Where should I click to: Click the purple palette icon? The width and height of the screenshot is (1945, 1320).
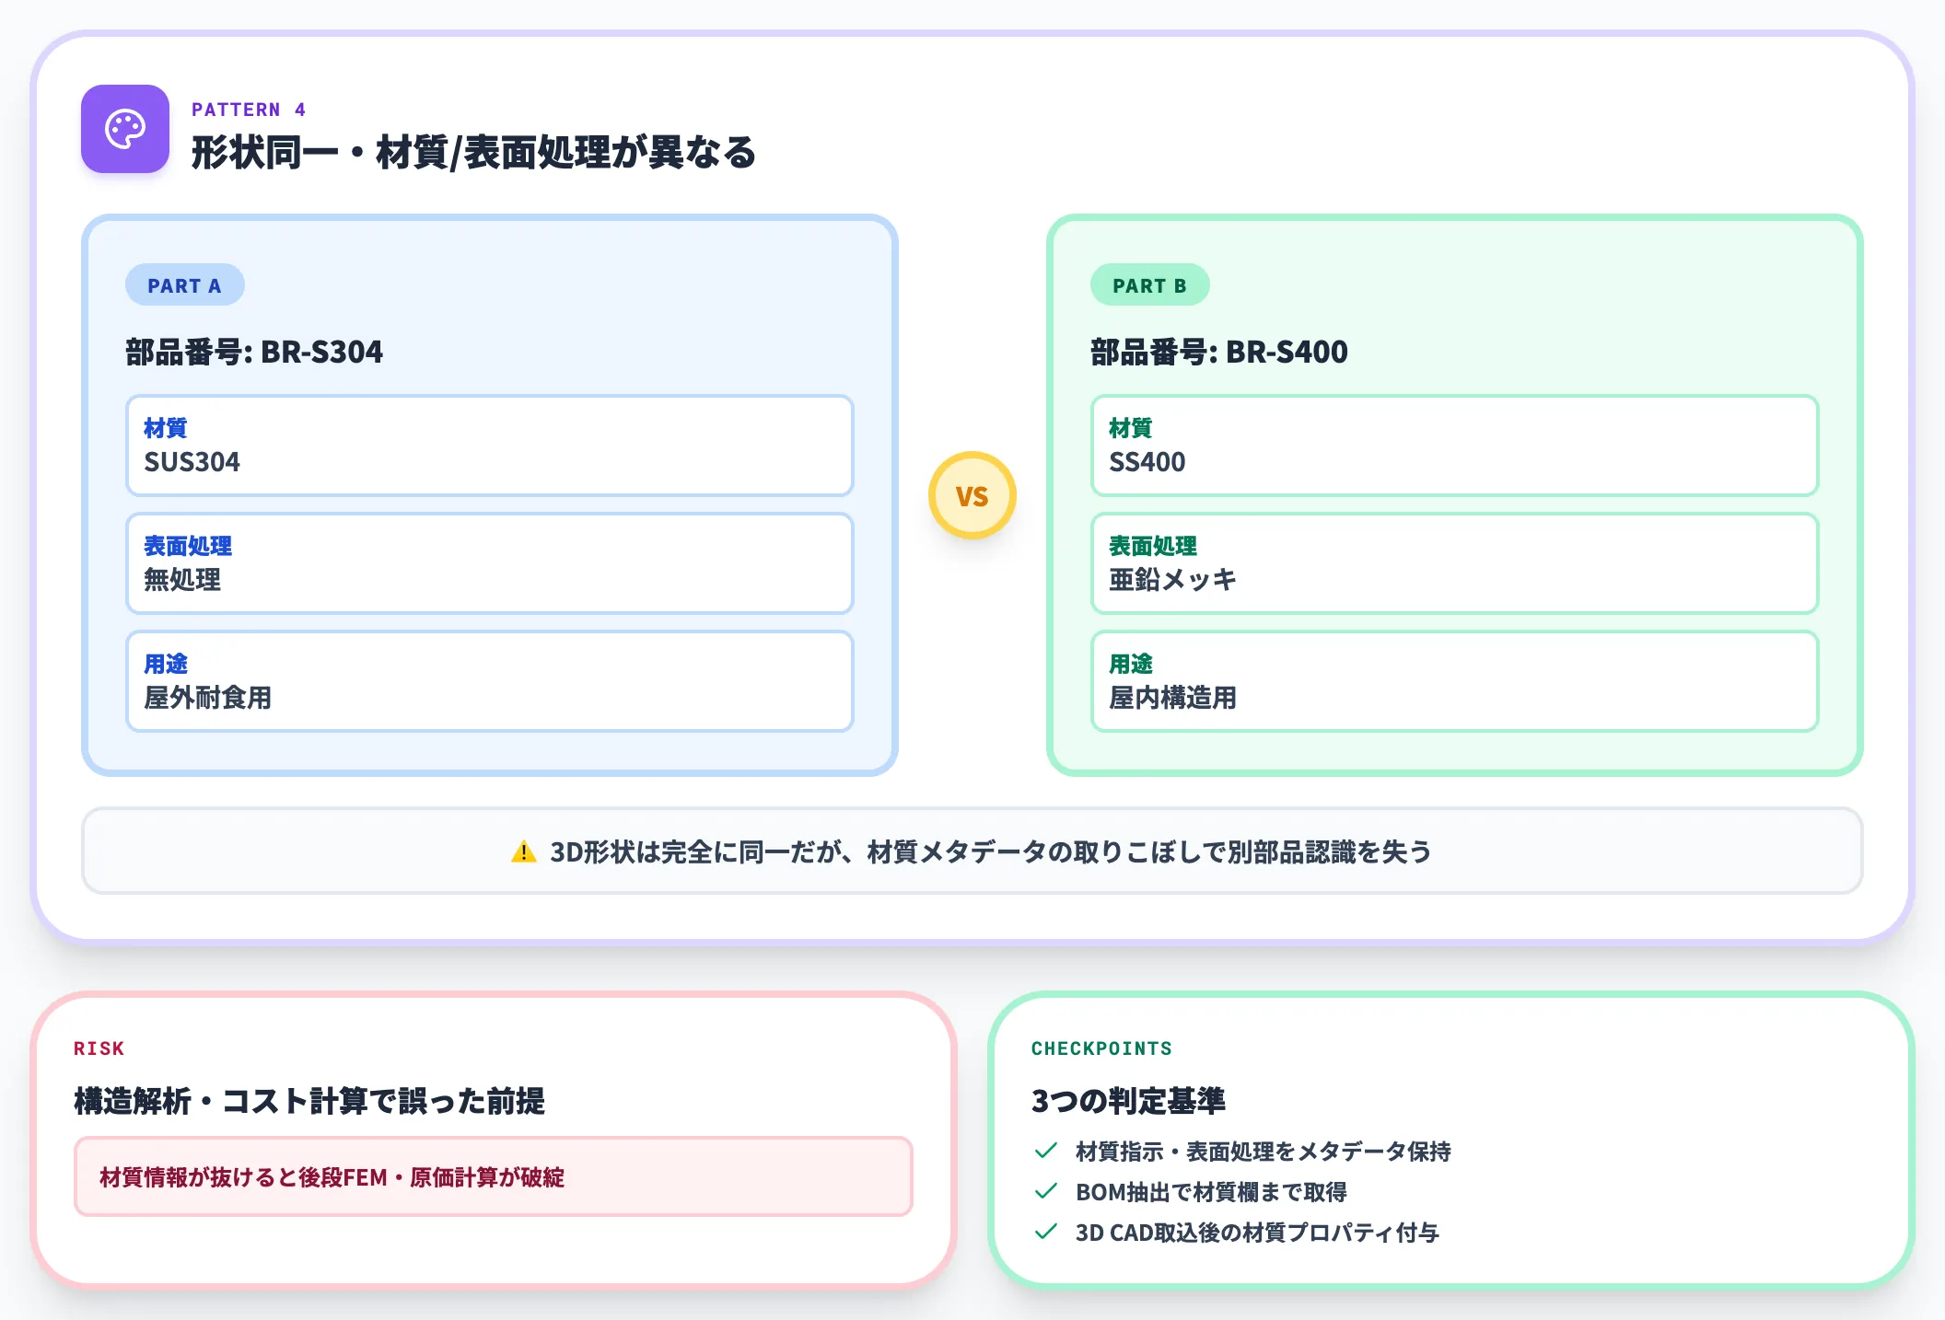point(125,129)
